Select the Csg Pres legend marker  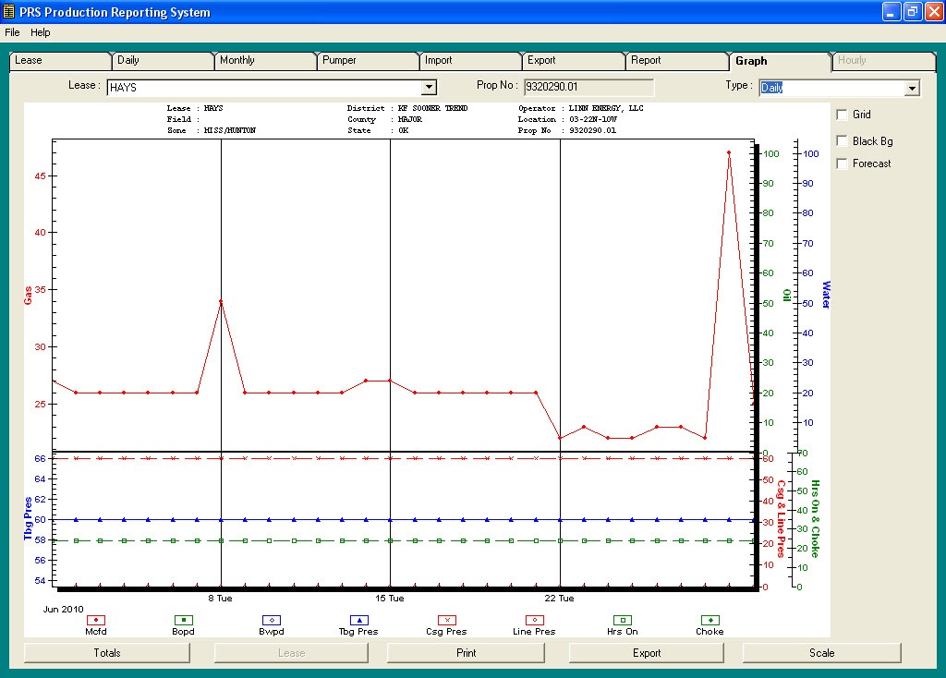[x=446, y=621]
